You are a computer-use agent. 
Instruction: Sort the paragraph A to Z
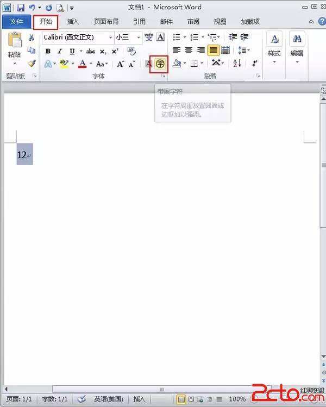[237, 63]
